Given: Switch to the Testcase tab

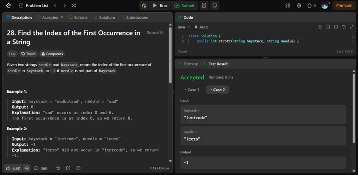Looking at the screenshot, I should [188, 64].
